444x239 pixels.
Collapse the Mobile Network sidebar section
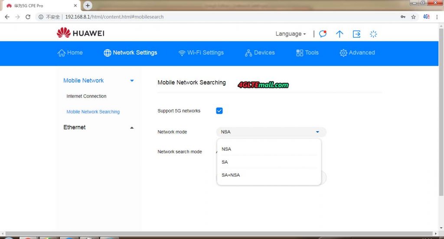[132, 81]
